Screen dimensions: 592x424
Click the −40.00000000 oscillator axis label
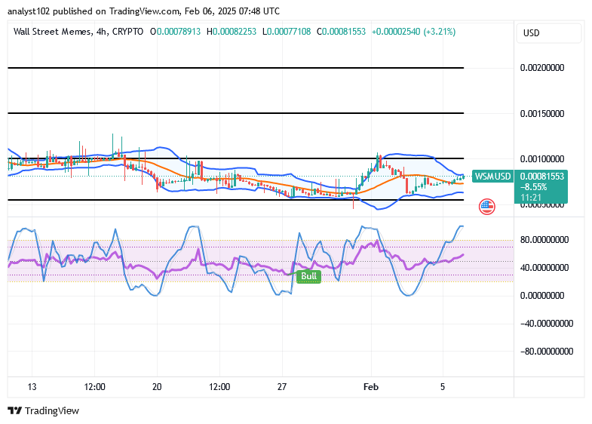[x=547, y=324]
